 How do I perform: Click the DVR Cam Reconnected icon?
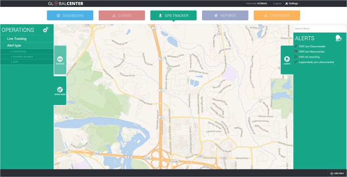tap(296, 52)
